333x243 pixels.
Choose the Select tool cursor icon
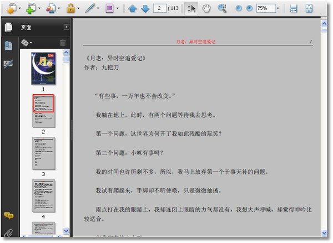(x=191, y=9)
